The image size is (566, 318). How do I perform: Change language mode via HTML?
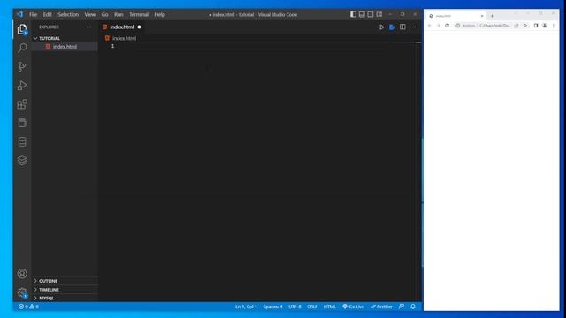330,307
